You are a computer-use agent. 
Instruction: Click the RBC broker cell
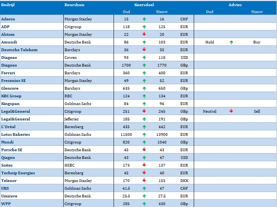click(89, 96)
